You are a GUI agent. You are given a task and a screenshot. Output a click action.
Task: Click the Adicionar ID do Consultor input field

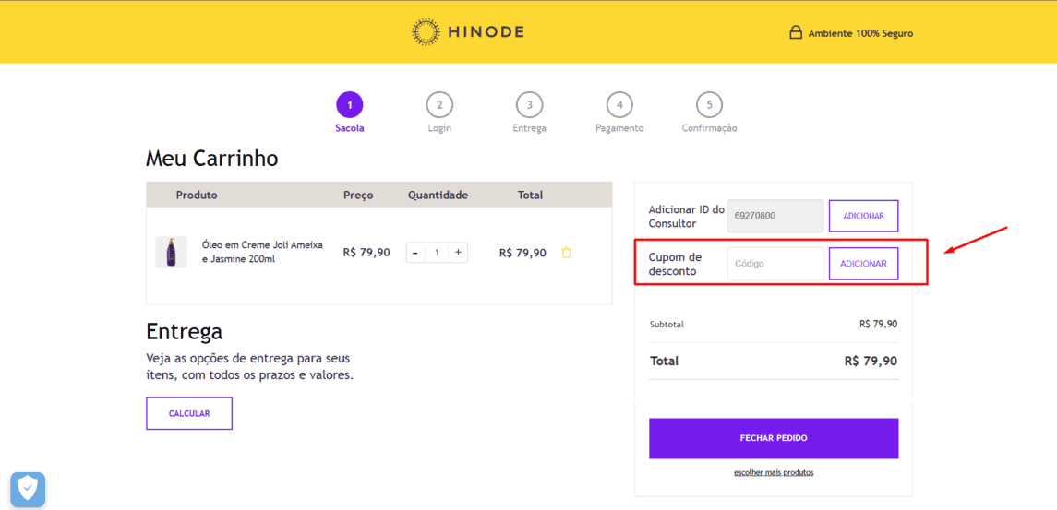[x=775, y=216]
